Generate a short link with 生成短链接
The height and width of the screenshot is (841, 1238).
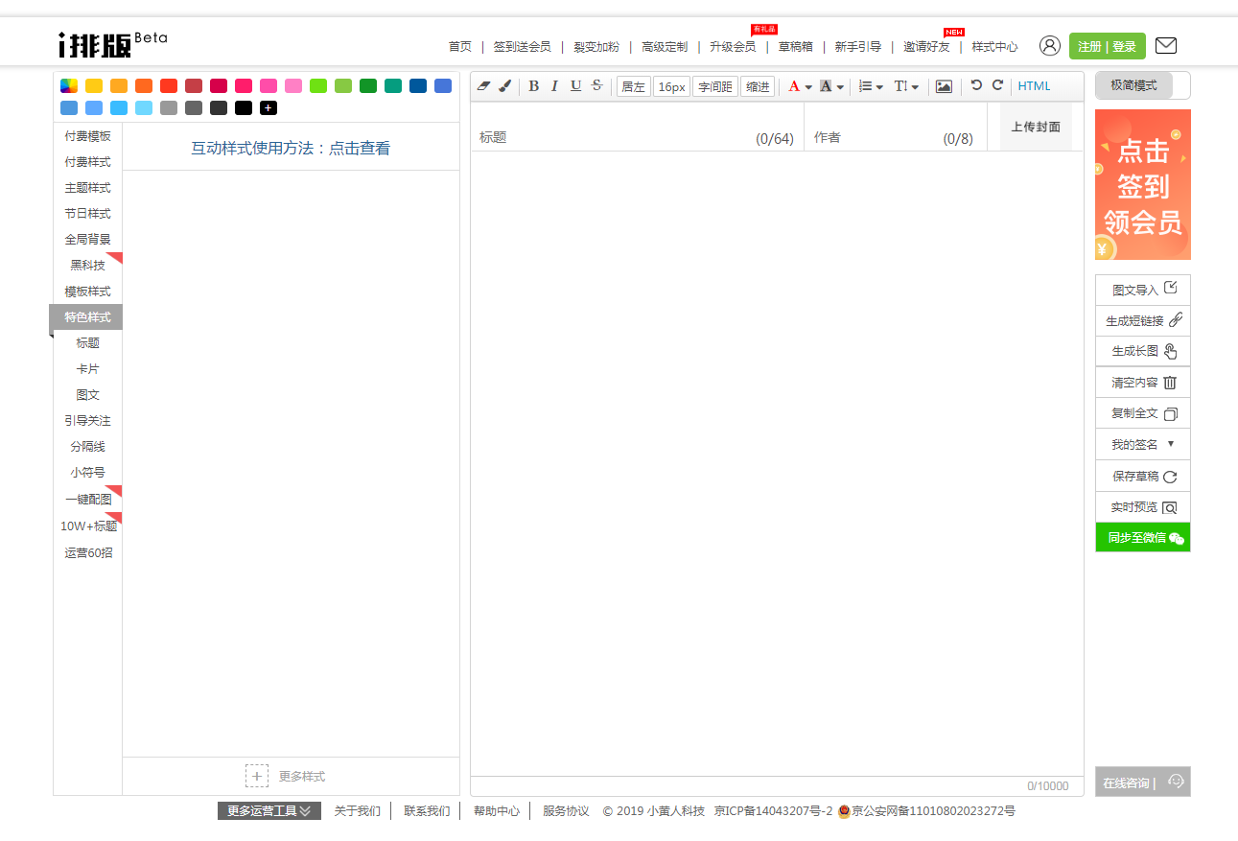point(1143,320)
